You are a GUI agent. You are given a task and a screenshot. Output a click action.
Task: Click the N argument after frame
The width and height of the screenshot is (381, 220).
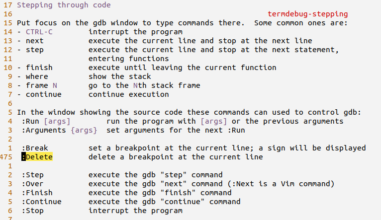pos(55,85)
